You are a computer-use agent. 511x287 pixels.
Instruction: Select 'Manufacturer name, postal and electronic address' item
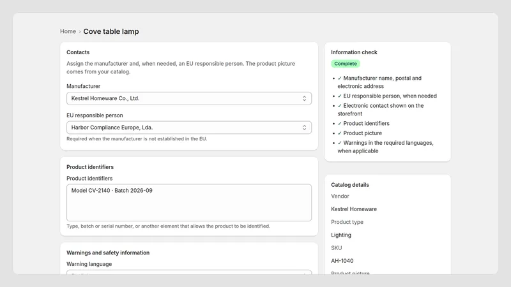[x=379, y=82]
